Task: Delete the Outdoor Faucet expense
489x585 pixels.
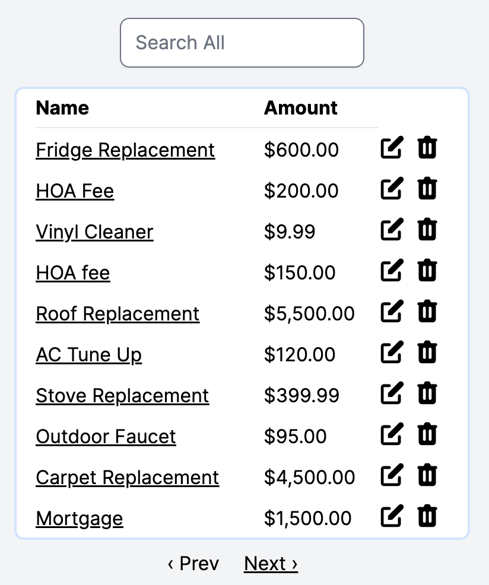Action: [x=427, y=434]
